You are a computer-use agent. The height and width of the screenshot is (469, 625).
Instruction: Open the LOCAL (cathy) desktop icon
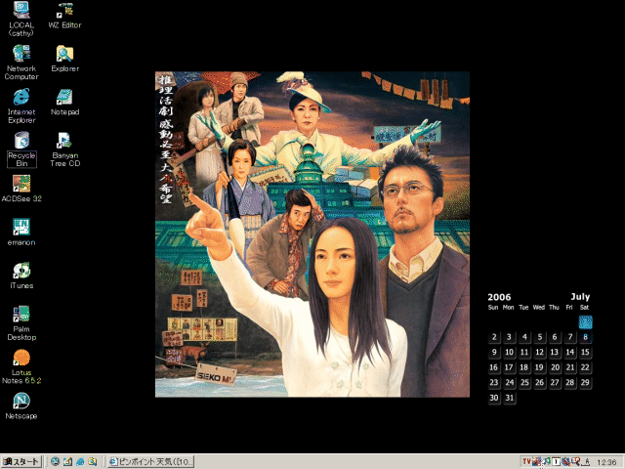[x=21, y=11]
